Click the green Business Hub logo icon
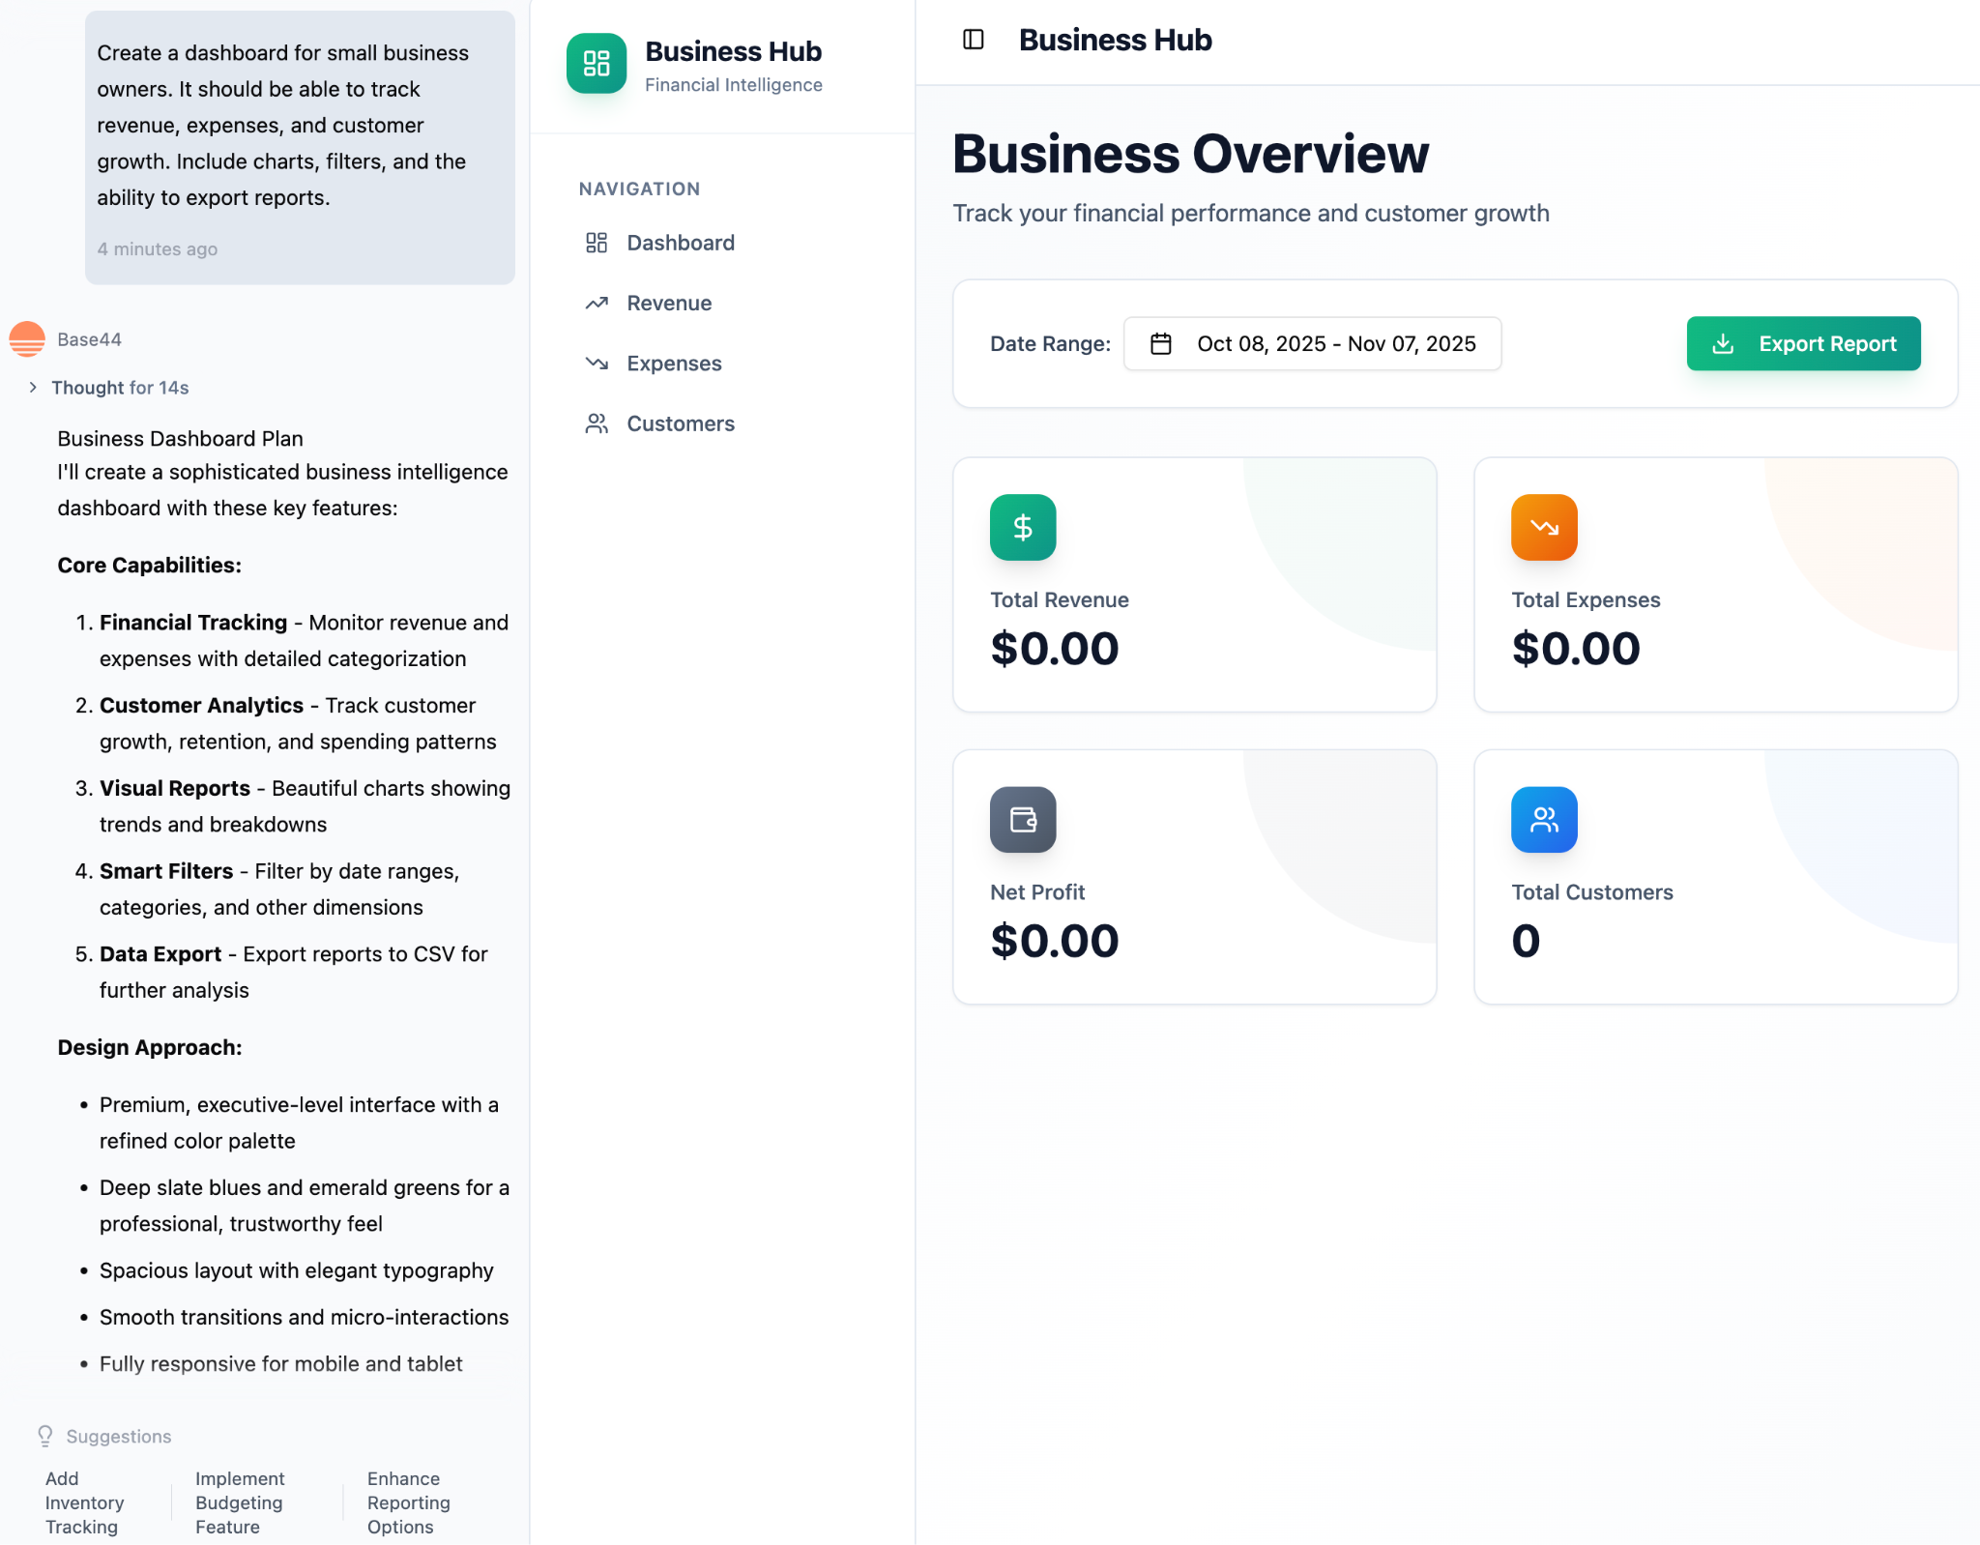This screenshot has height=1545, width=1980. [596, 64]
